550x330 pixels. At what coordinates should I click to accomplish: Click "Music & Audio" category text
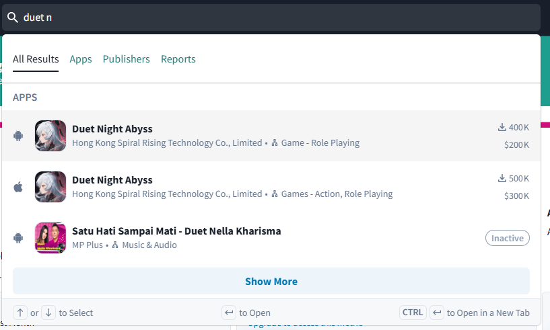(x=149, y=245)
